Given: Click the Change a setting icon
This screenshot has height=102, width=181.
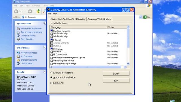Looking at the screenshot, I should 18,36.
